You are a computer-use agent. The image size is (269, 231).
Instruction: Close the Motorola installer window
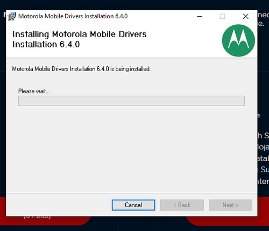(x=245, y=16)
